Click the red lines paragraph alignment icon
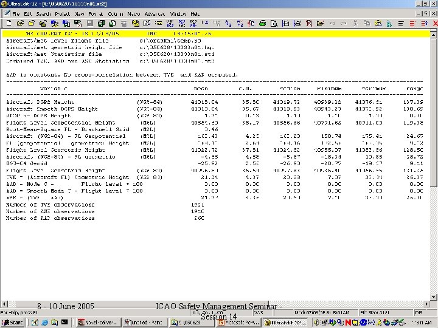The image size is (438, 328). coord(412,24)
